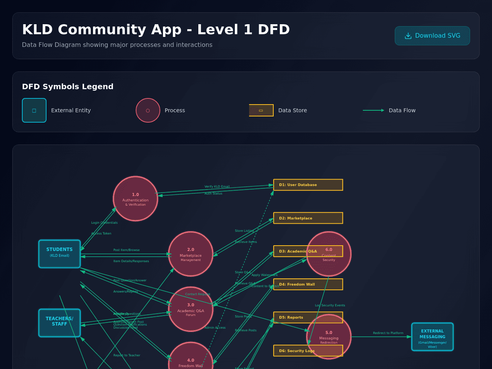Viewport: 492px width, 369px height.
Task: Click the 'Admin Access' flow label
Action: tap(215, 327)
